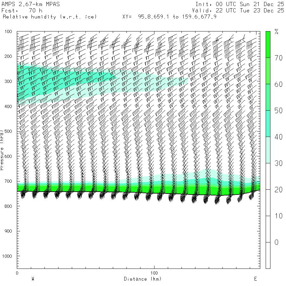Click the 'Pressure (hPa)' vertical axis title
286x286 pixels.
2,150
